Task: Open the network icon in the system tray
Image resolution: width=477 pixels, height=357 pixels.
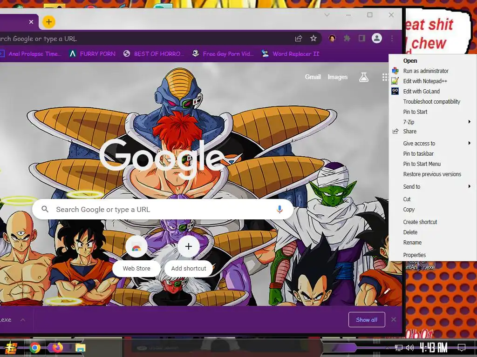Action: coord(399,348)
